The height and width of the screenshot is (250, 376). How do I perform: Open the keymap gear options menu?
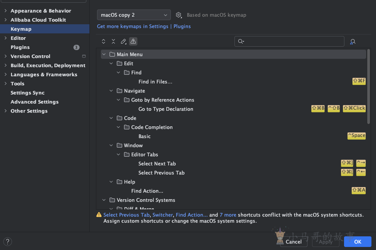point(178,15)
